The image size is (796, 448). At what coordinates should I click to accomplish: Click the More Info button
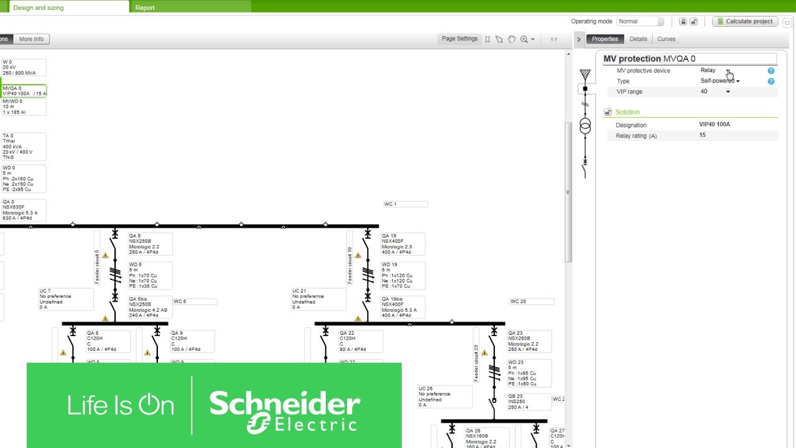point(31,39)
